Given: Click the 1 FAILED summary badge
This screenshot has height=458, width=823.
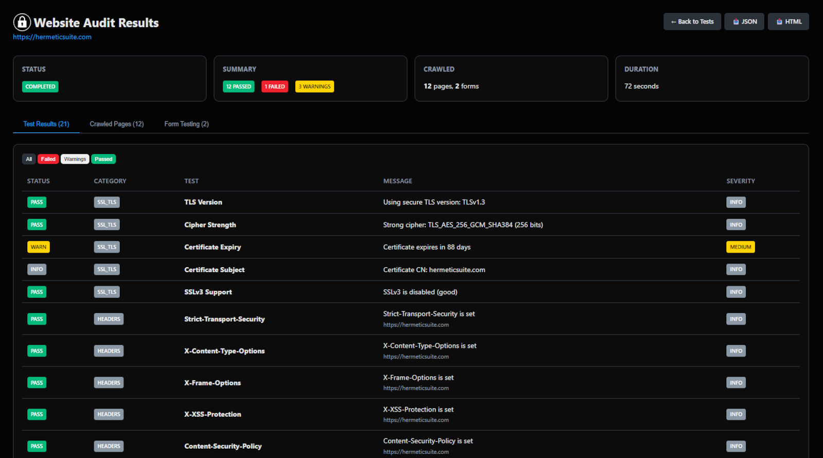Looking at the screenshot, I should [275, 86].
